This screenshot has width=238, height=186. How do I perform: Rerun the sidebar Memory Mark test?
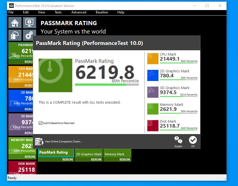coord(30,157)
